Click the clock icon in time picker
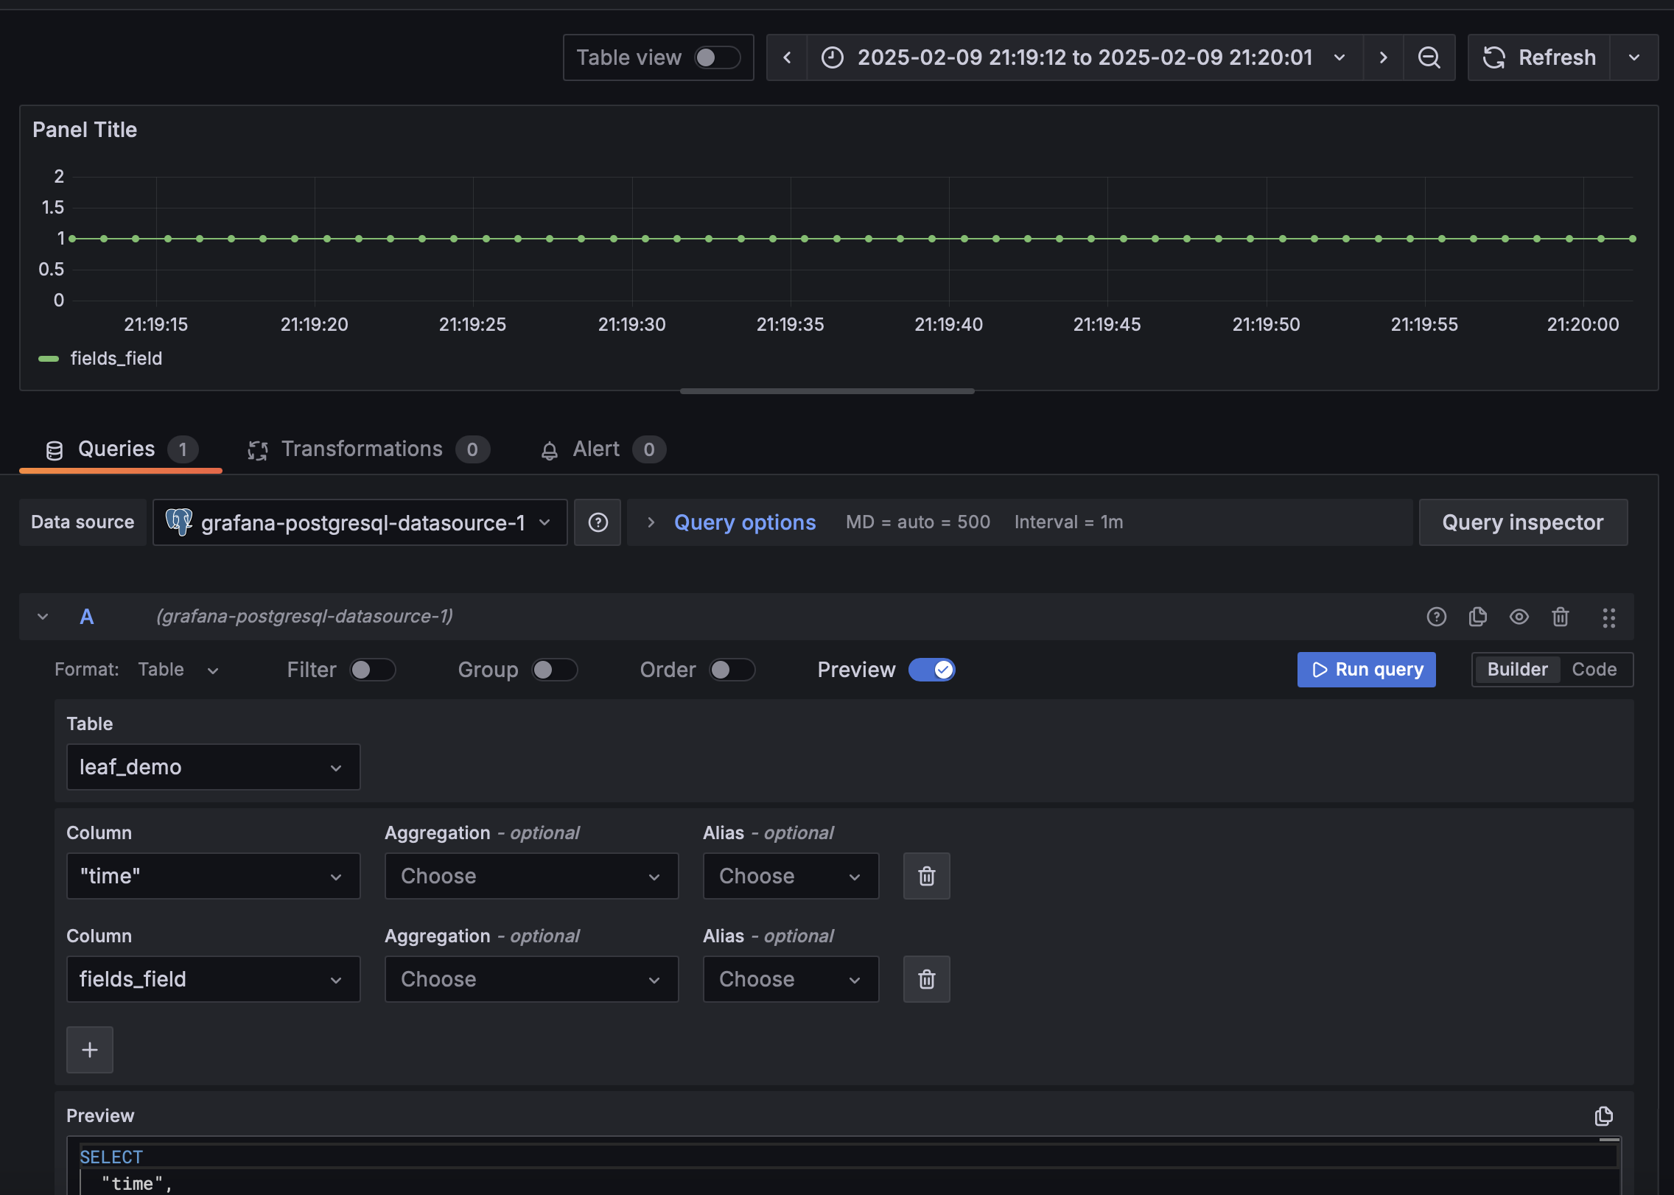 click(x=833, y=57)
